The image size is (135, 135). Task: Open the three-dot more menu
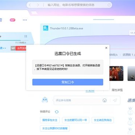click(25, 20)
